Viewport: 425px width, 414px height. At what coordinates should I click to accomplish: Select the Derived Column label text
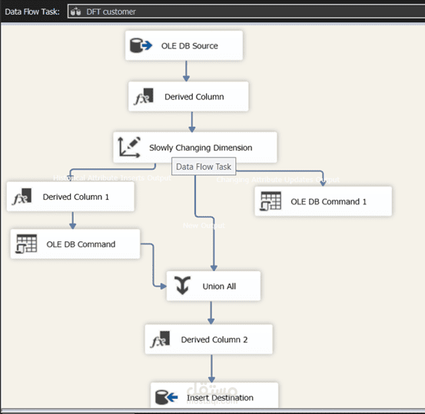point(194,97)
